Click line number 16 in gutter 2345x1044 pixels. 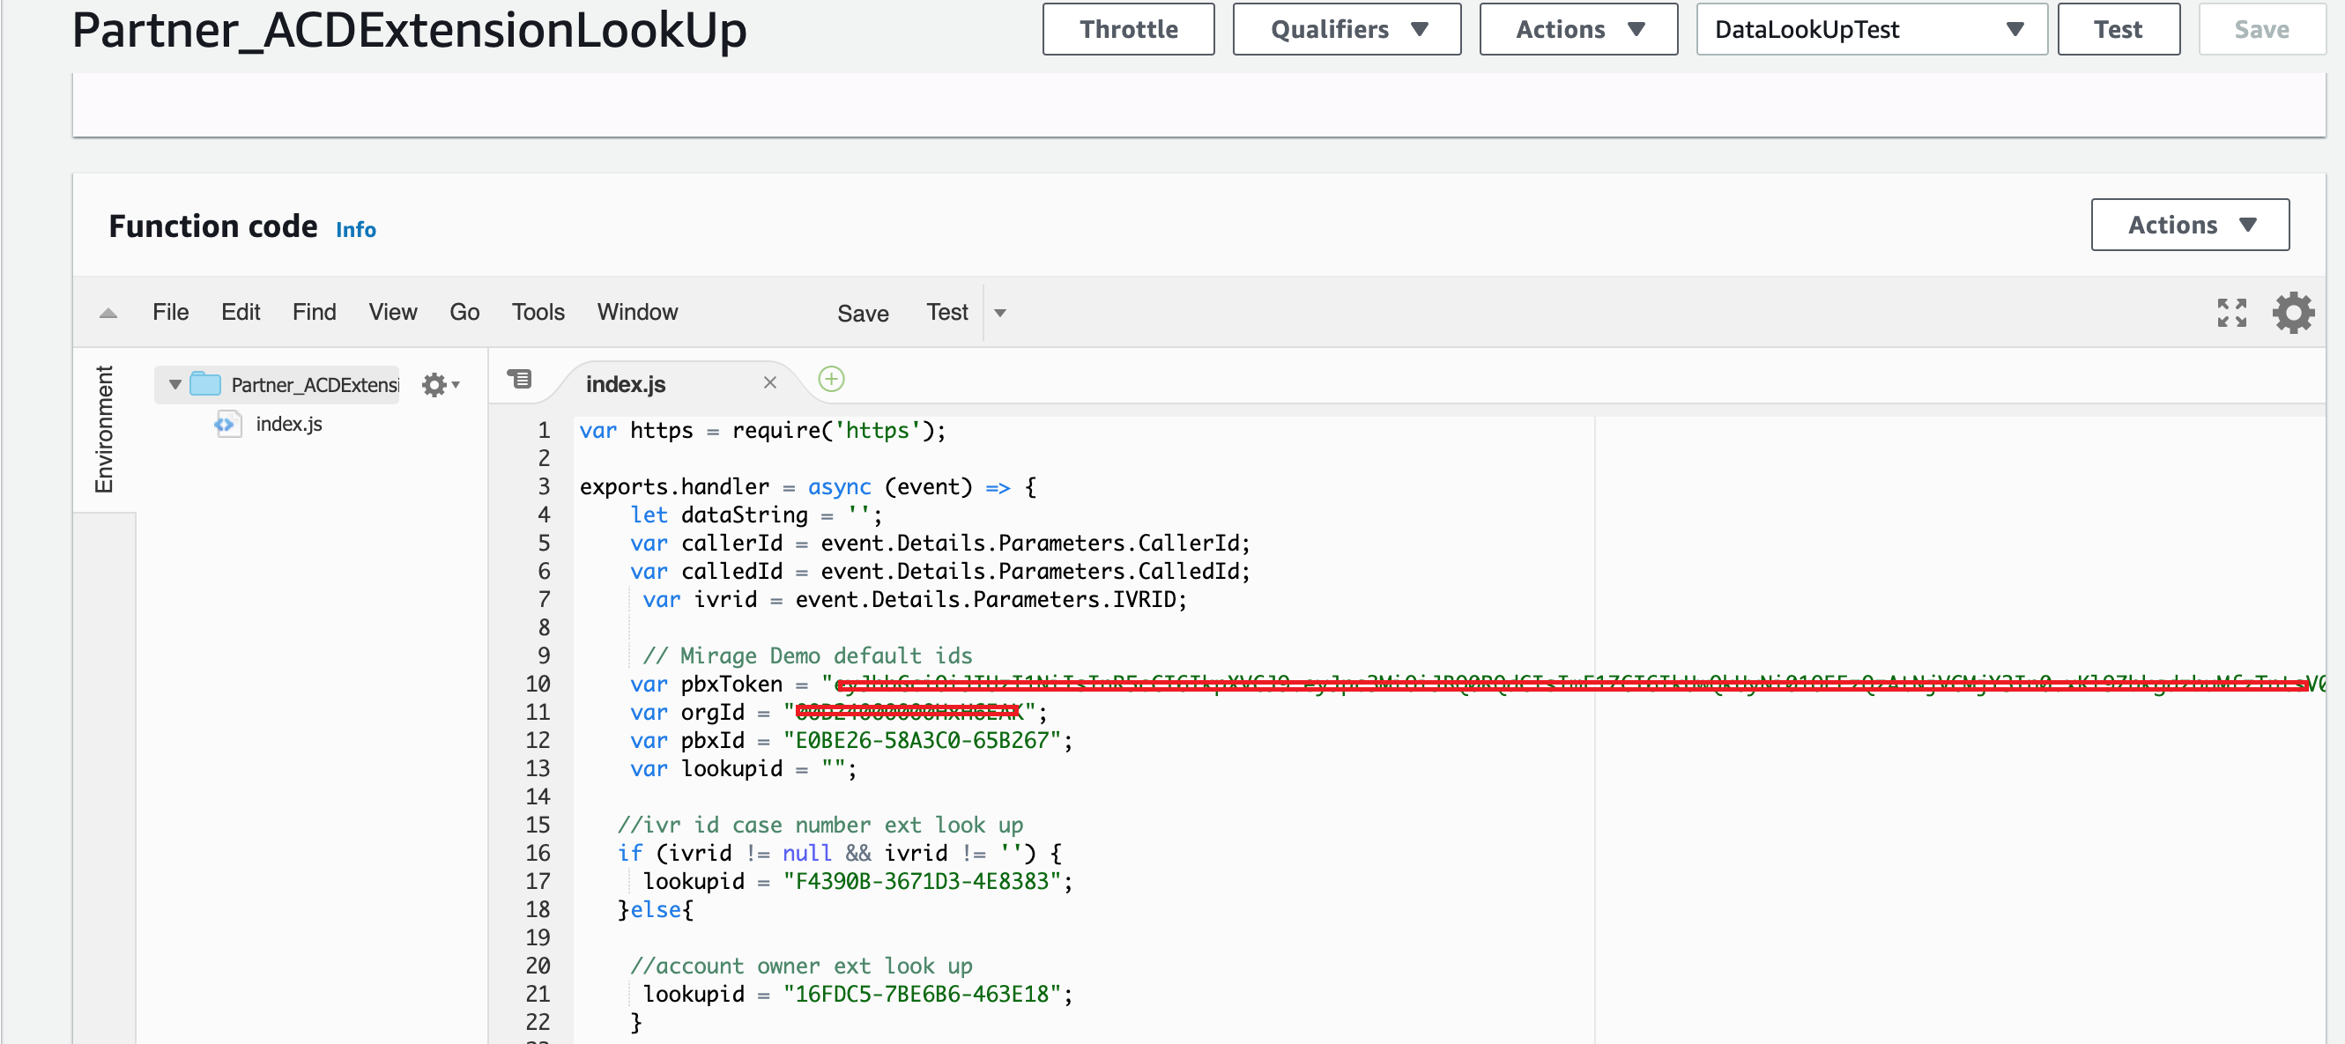click(537, 853)
